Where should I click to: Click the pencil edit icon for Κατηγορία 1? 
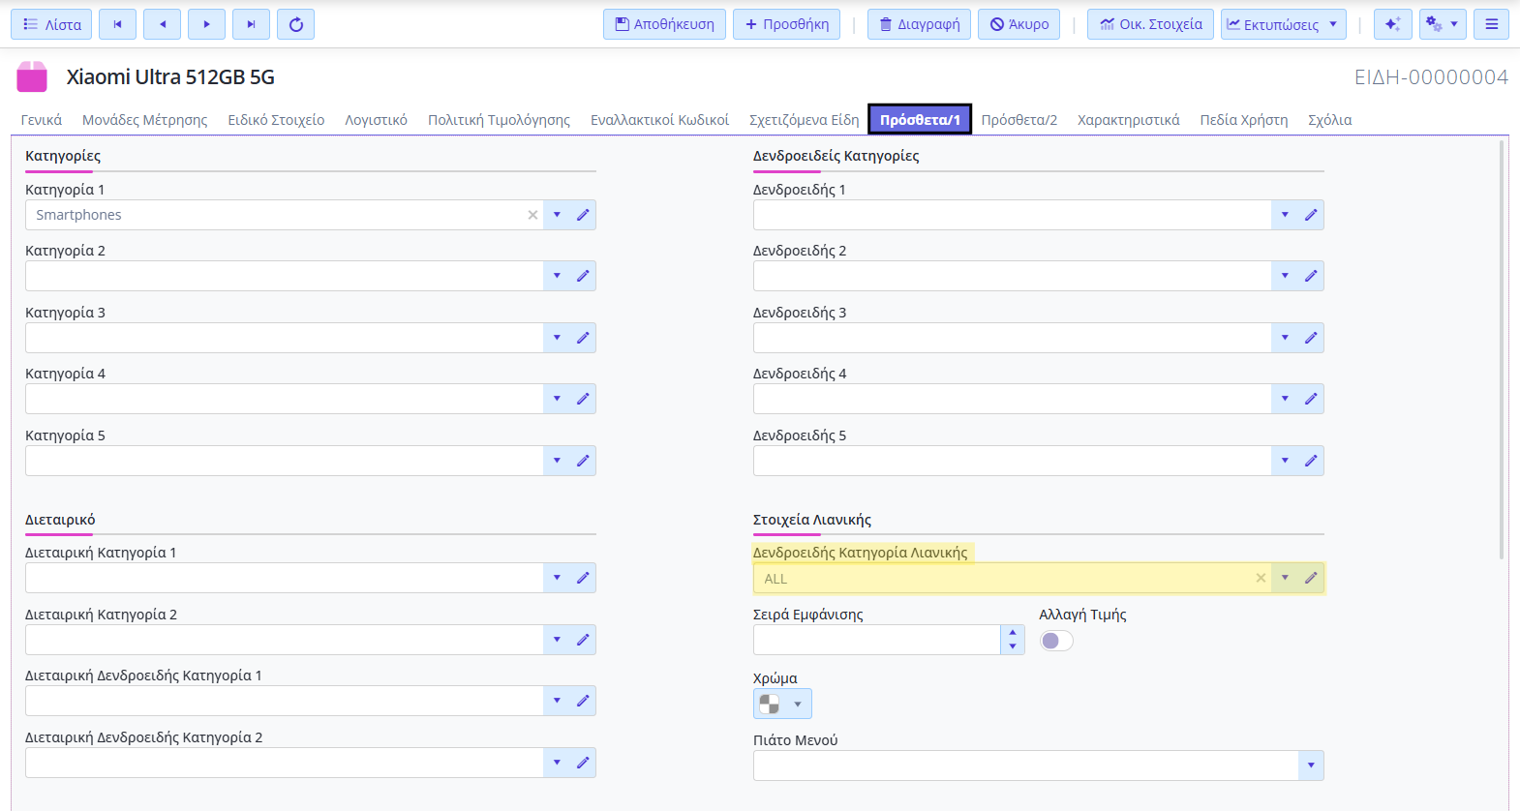tap(583, 215)
